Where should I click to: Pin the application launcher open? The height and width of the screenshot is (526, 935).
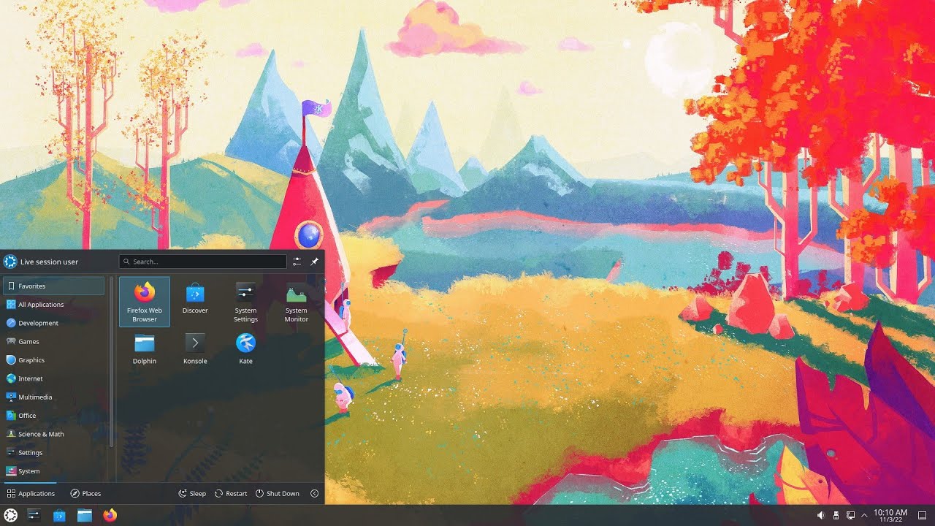coord(315,262)
